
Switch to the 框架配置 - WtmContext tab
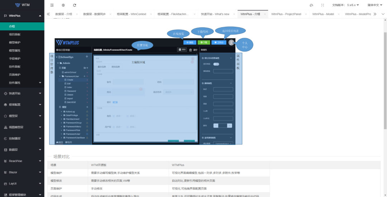click(x=132, y=14)
